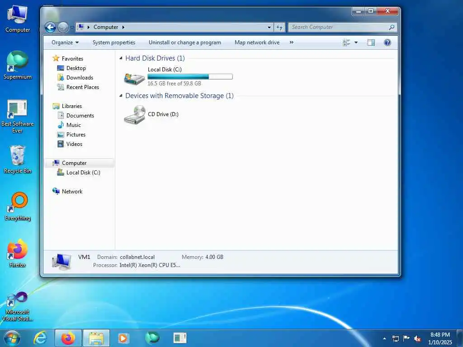The width and height of the screenshot is (463, 347).
Task: Click the computer icon in address bar
Action: pyautogui.click(x=80, y=27)
